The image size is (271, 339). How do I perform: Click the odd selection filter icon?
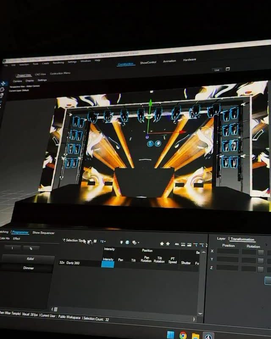pos(189,245)
